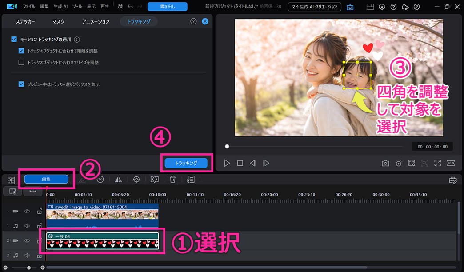Hide video track 2 with eye icon
The image size is (464, 272).
pos(27,240)
